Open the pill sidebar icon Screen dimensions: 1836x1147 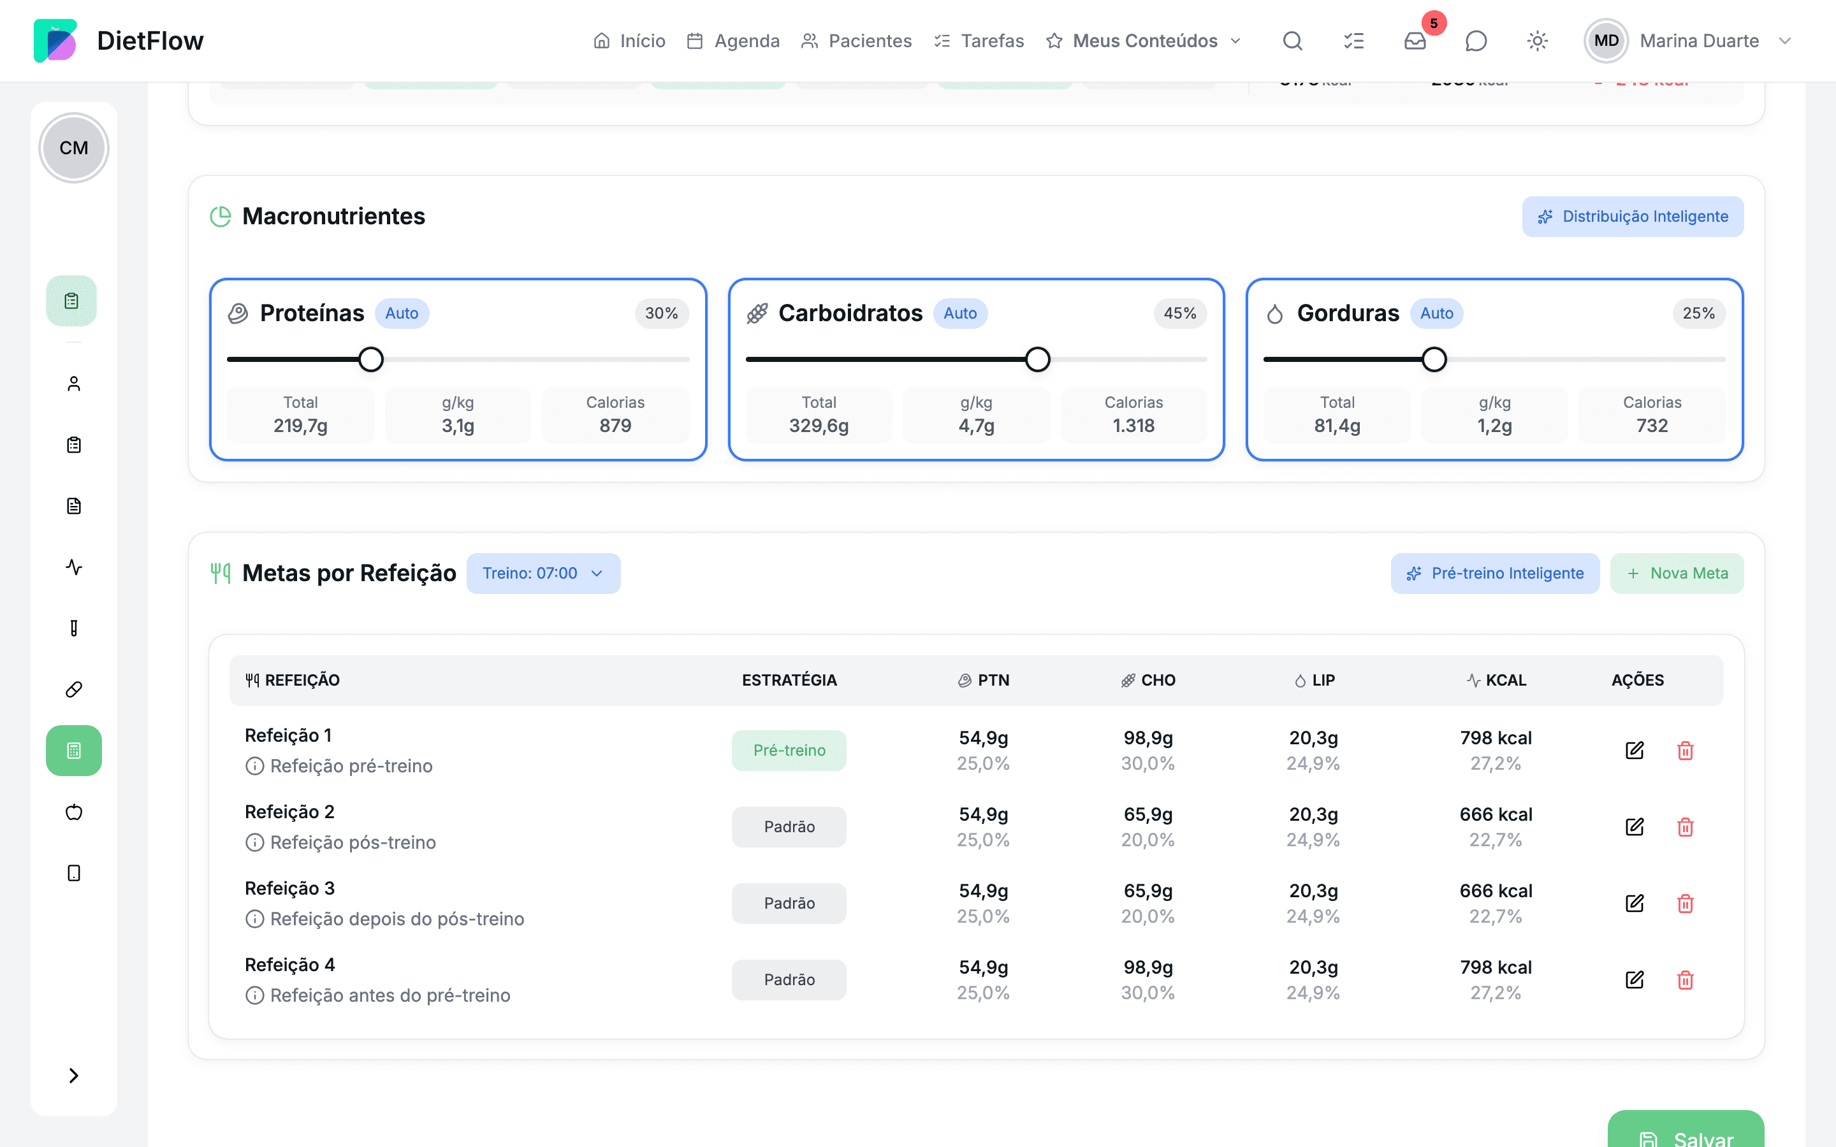[x=73, y=689]
